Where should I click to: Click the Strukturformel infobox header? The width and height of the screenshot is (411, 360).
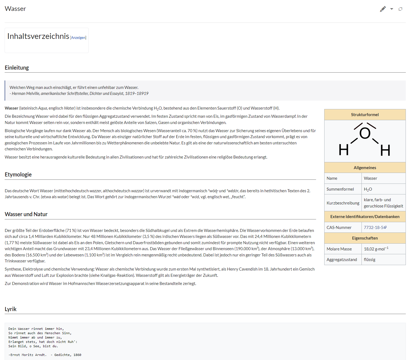365,115
